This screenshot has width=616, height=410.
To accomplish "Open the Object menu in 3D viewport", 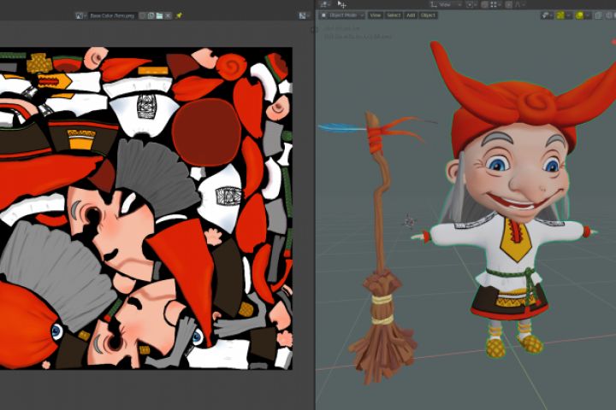I will (428, 15).
